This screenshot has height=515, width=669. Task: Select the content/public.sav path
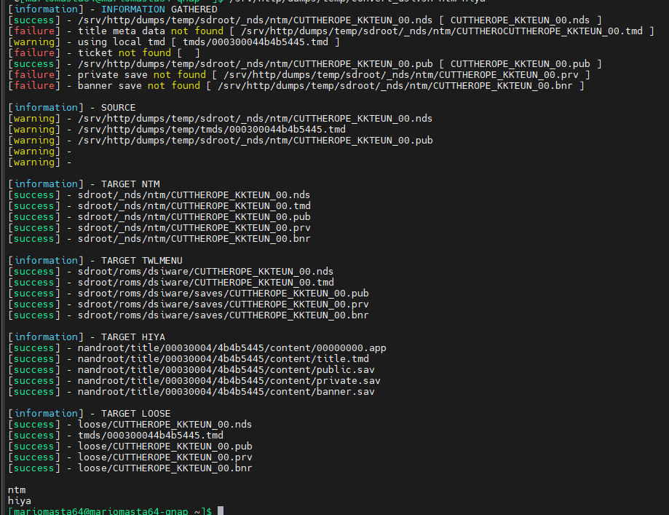point(226,370)
